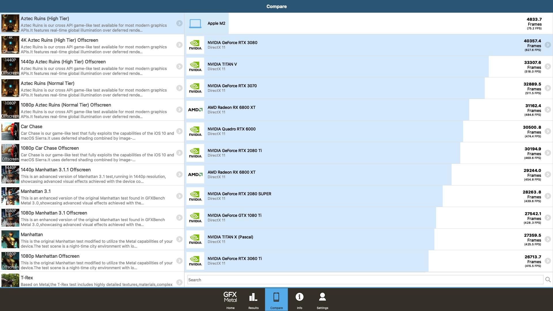The width and height of the screenshot is (553, 311).
Task: Select the NVIDIA TITAN X (Pascal) entry
Action: pos(230,237)
